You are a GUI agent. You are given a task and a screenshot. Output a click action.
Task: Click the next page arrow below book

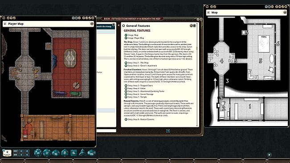click(x=168, y=131)
